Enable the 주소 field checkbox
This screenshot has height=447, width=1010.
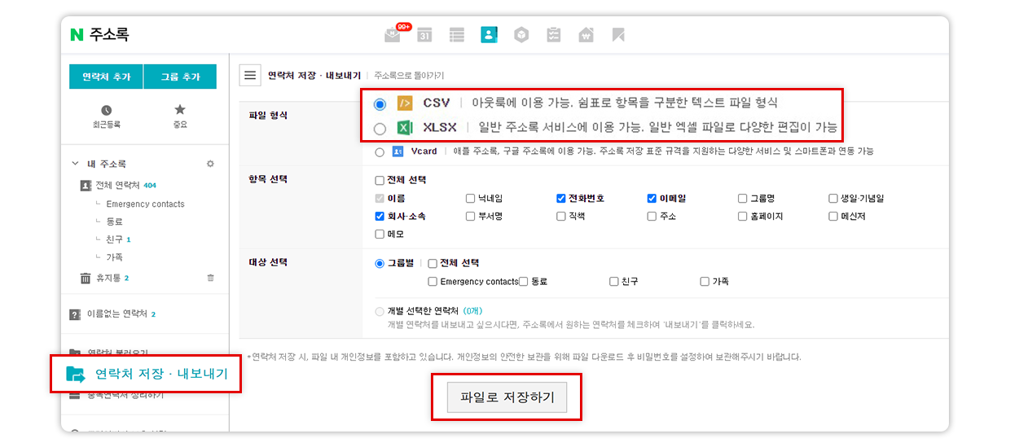coord(652,217)
